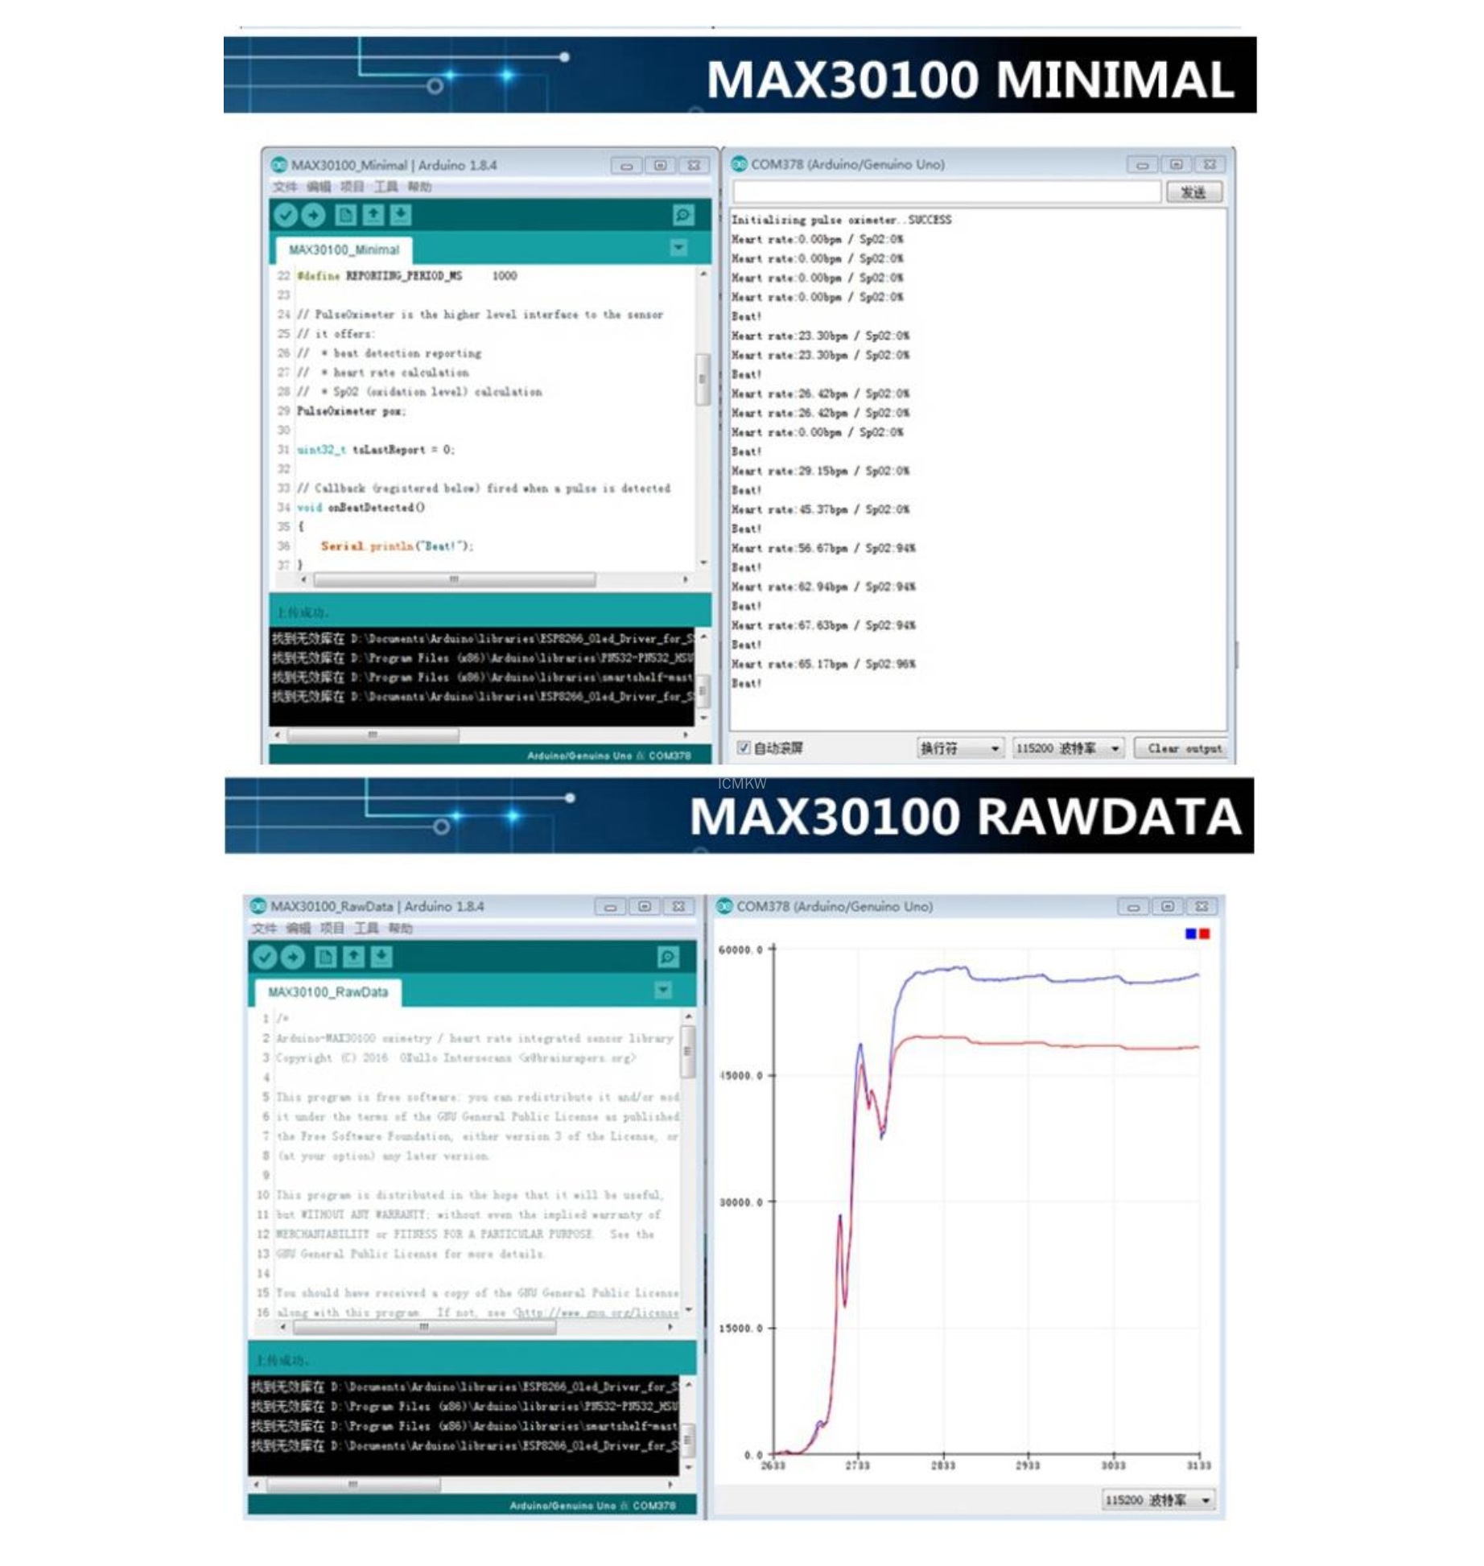The width and height of the screenshot is (1484, 1566).
Task: Toggle the 自动滚屏 autoscroll checkbox
Action: pos(744,748)
